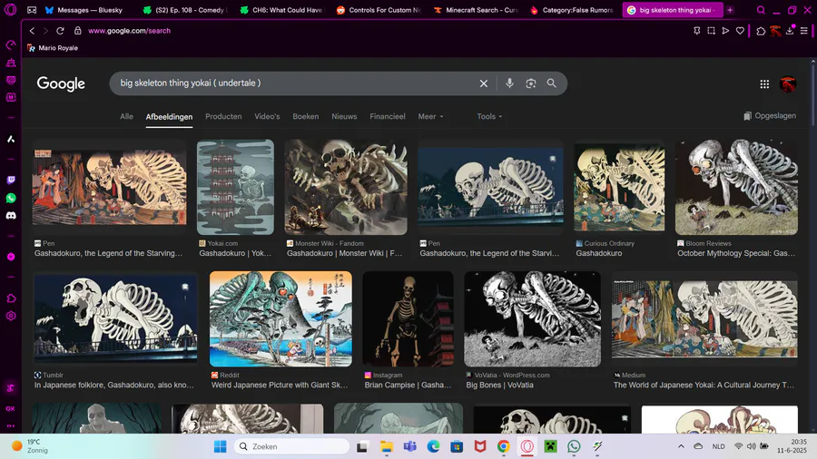The width and height of the screenshot is (817, 459).
Task: Open the Easy Setup sliders icon
Action: tap(804, 31)
